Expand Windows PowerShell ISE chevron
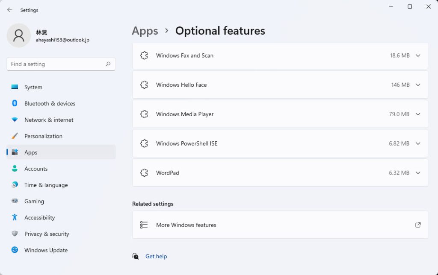Screen dimensions: 438x275 tap(418, 143)
